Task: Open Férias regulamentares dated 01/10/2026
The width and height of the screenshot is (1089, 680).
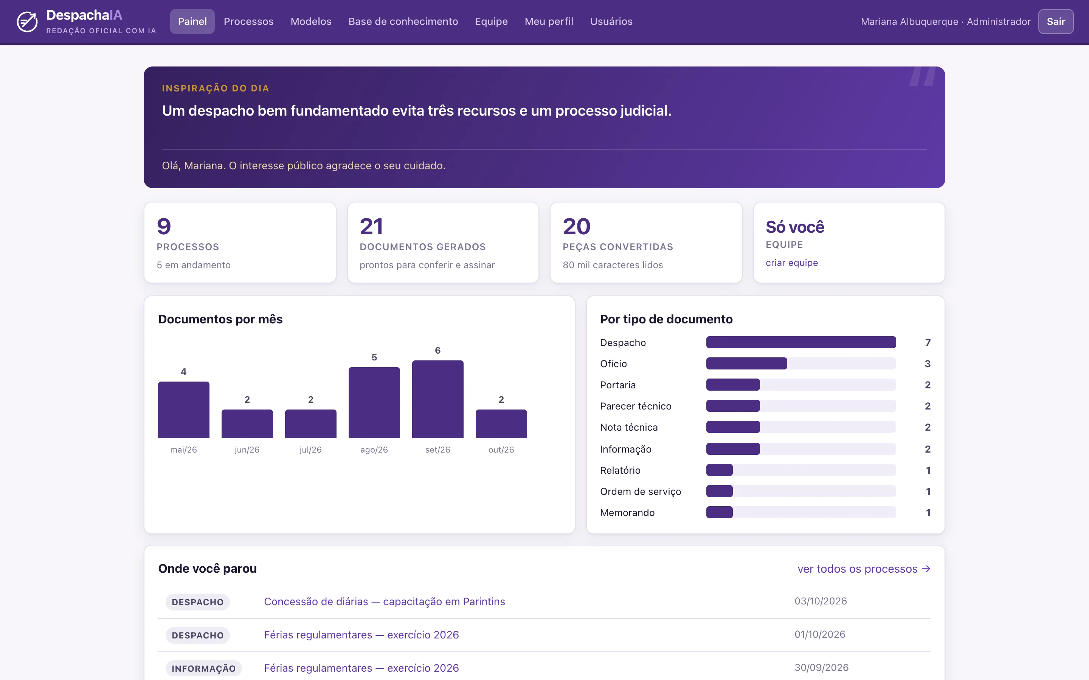Action: (361, 635)
